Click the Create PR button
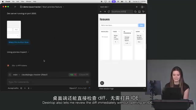The height and width of the screenshot is (110, 196). (x=84, y=75)
